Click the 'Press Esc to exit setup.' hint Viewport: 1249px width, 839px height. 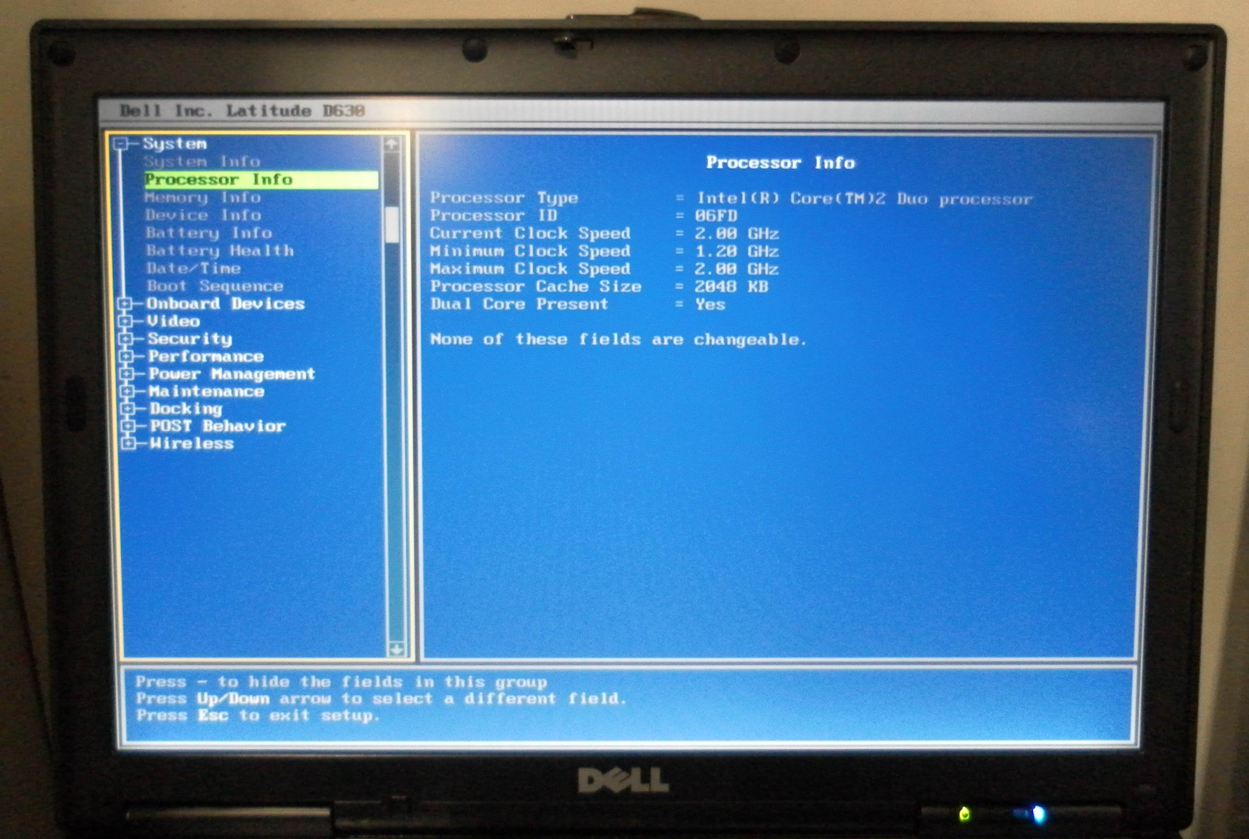[258, 715]
